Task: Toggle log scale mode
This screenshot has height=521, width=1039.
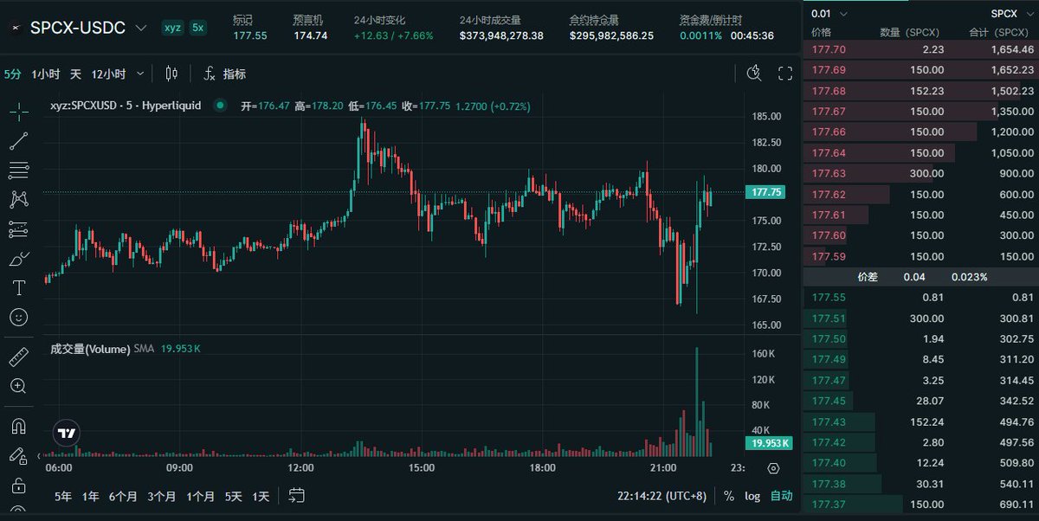Action: click(752, 496)
